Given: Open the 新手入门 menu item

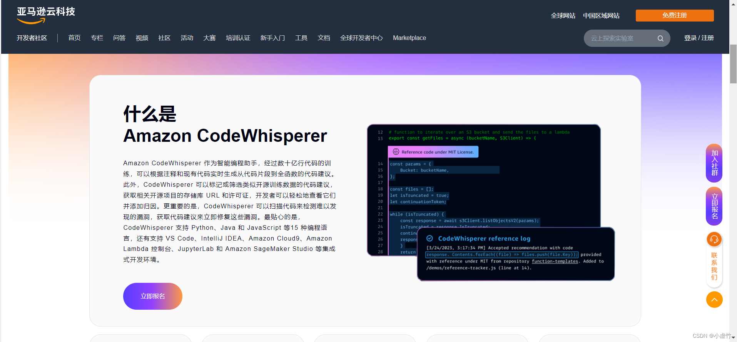Looking at the screenshot, I should point(272,38).
